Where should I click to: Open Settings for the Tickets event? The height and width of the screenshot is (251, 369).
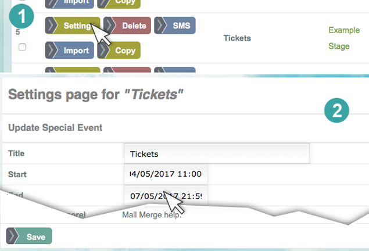(x=73, y=26)
